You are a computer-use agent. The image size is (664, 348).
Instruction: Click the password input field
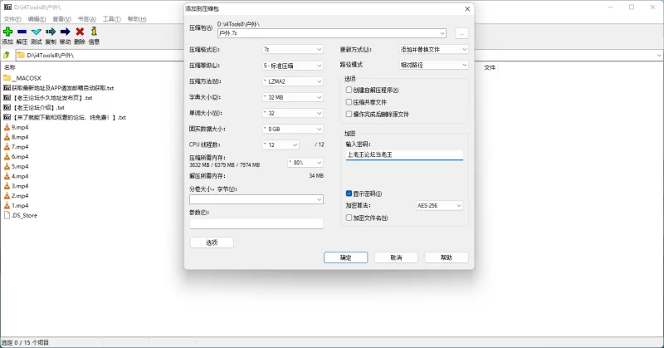pos(404,154)
